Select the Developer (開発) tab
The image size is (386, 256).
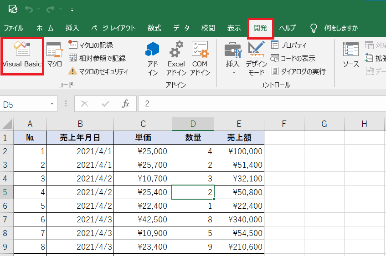pos(260,28)
